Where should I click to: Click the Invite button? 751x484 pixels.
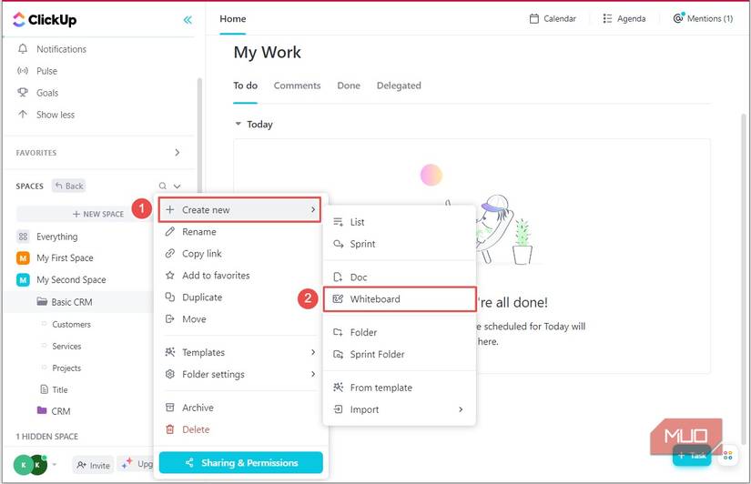click(x=94, y=465)
